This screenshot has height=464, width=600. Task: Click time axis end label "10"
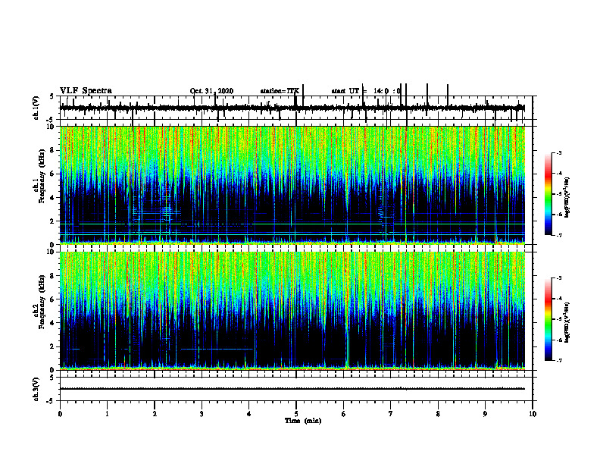click(533, 414)
